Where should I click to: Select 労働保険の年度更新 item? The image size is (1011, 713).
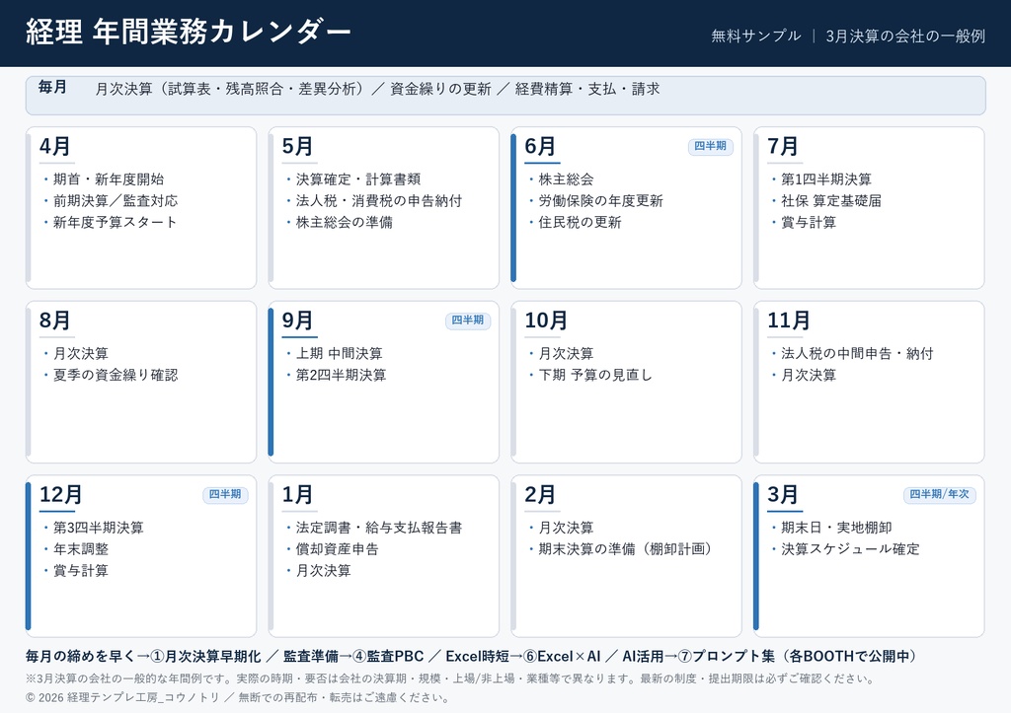tap(601, 200)
